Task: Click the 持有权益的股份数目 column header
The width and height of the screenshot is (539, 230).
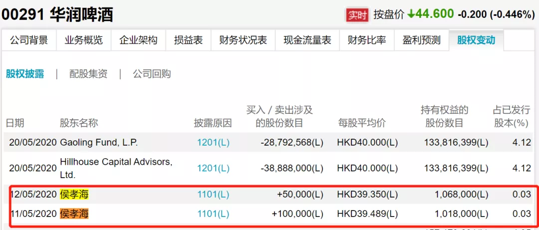Action: 445,117
